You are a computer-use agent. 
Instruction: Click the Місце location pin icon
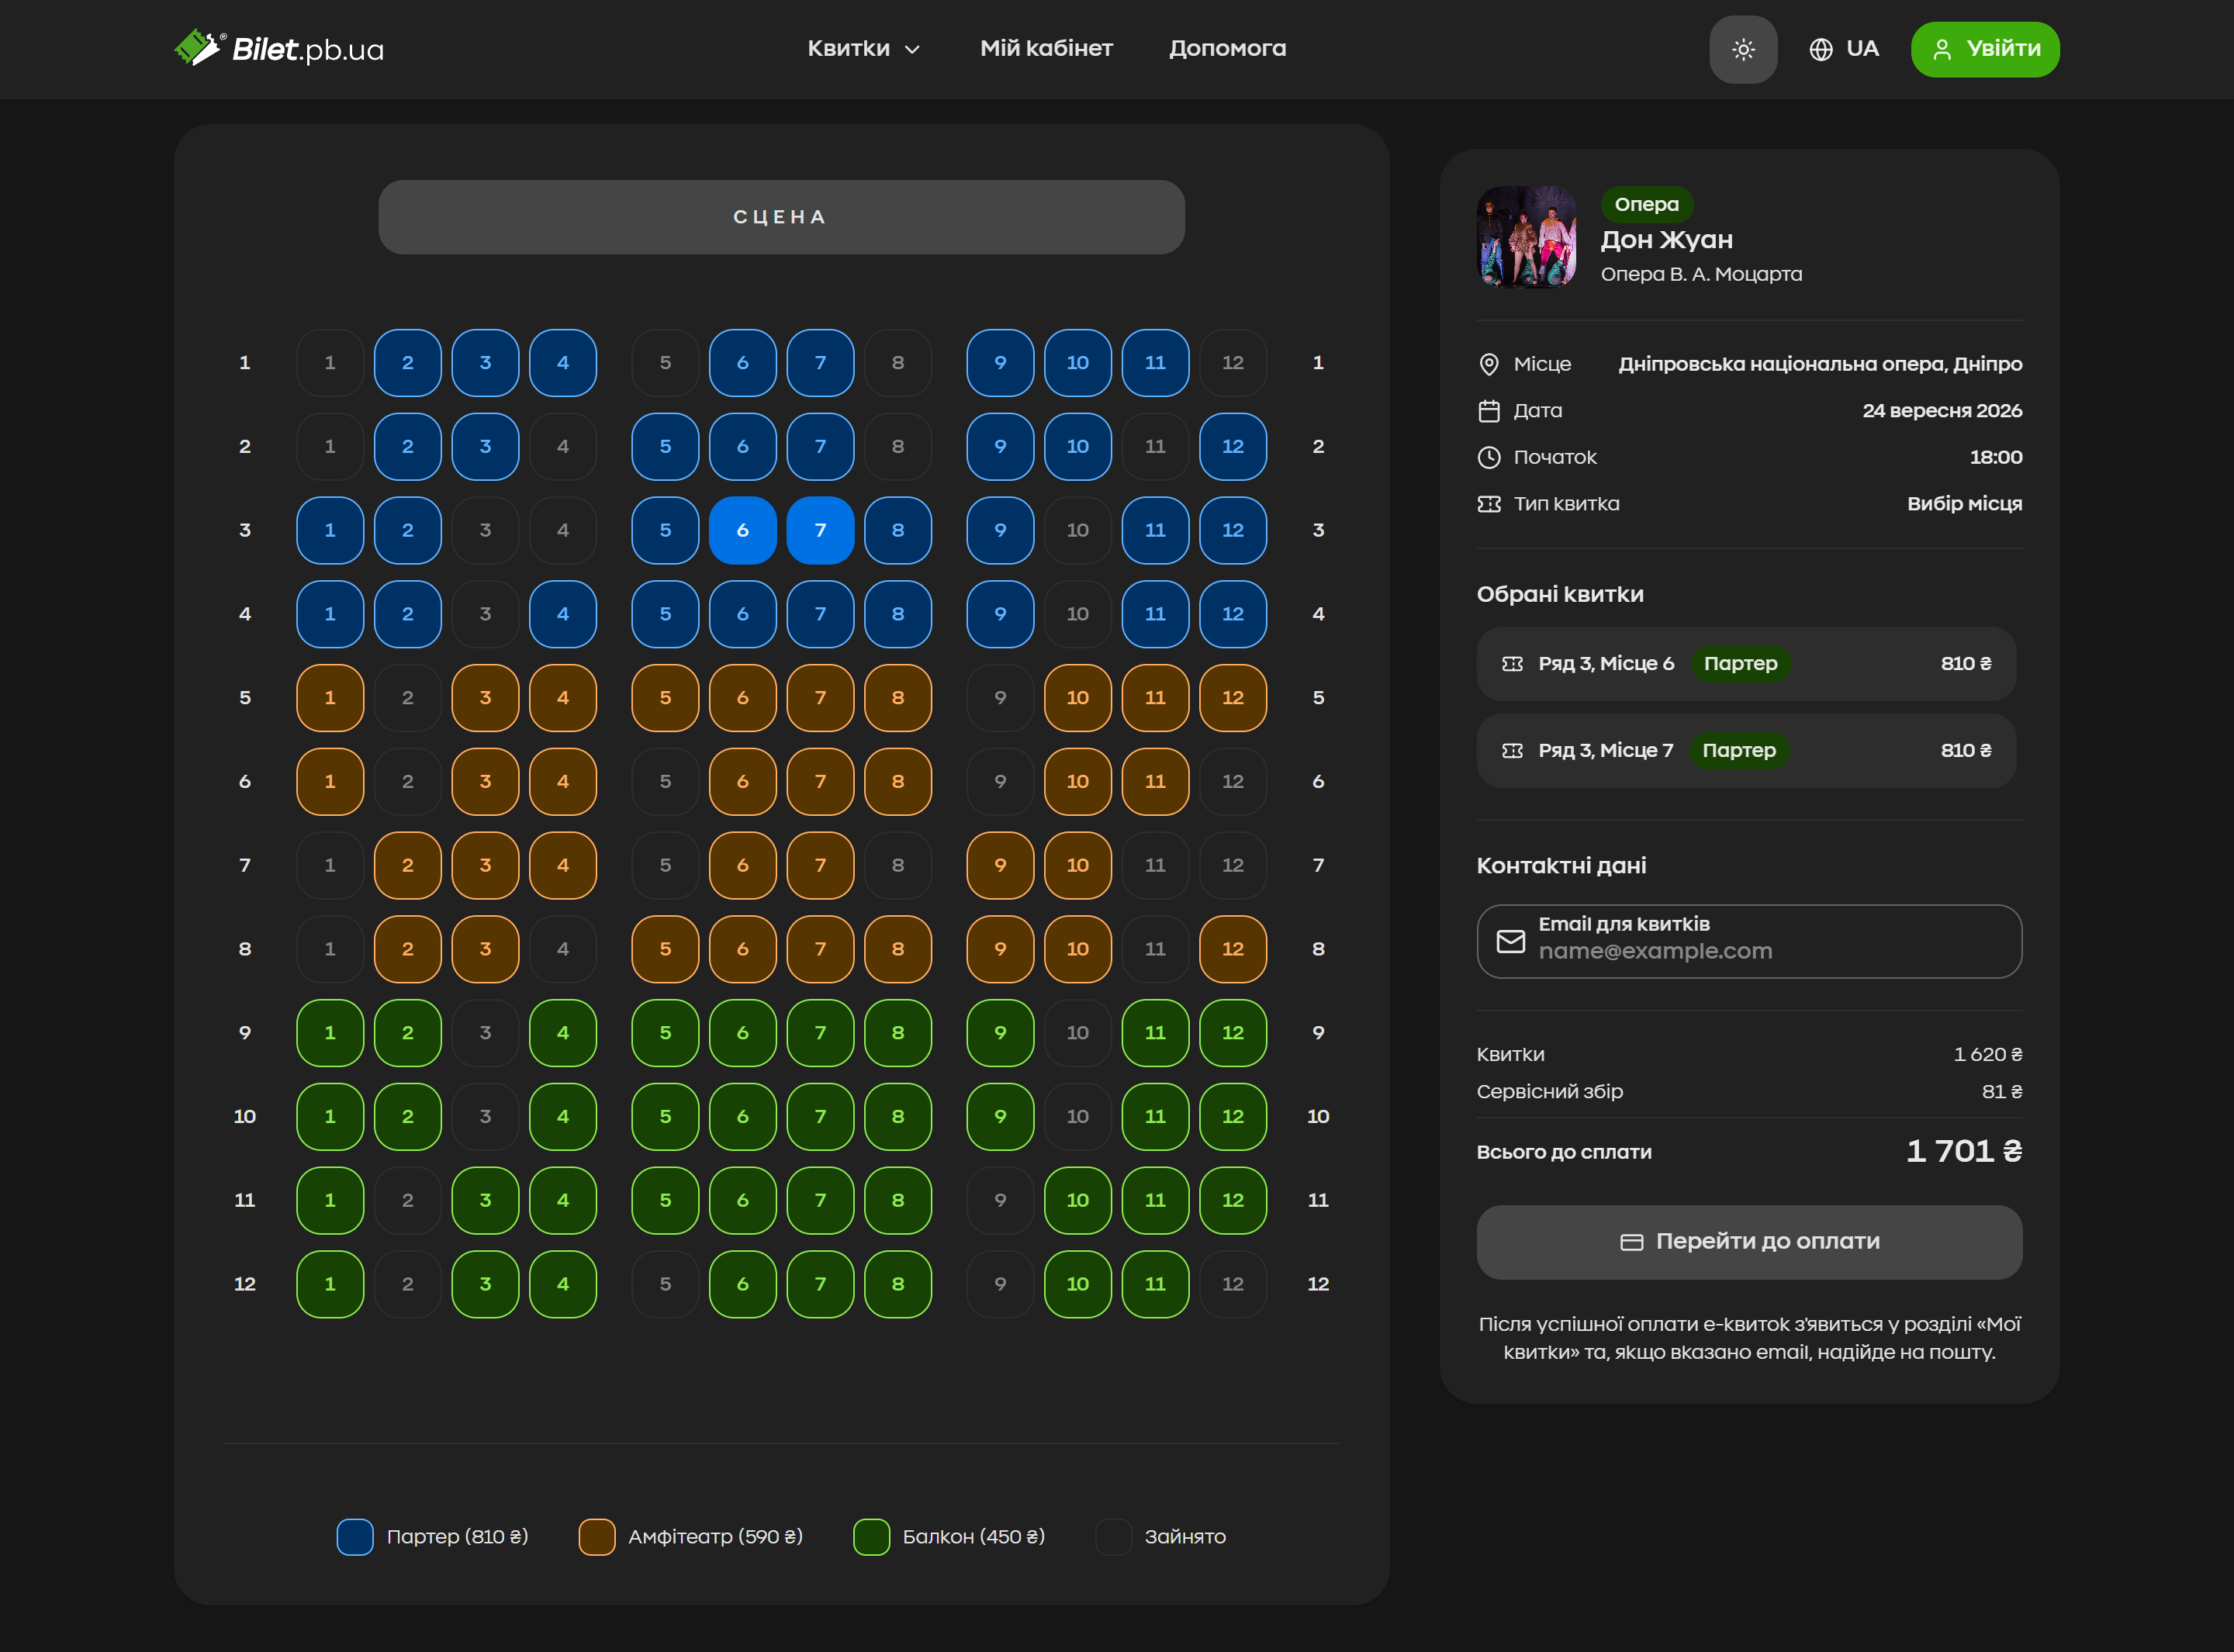pos(1489,364)
